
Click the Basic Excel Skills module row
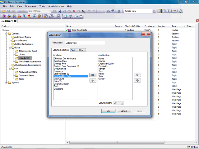(x=79, y=30)
